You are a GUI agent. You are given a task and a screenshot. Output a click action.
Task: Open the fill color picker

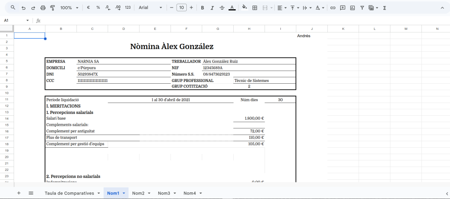click(244, 8)
